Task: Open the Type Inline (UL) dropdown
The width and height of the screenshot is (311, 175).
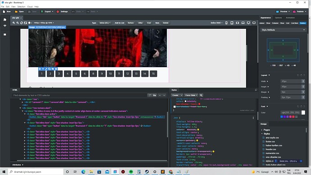Action: pyautogui.click(x=105, y=23)
